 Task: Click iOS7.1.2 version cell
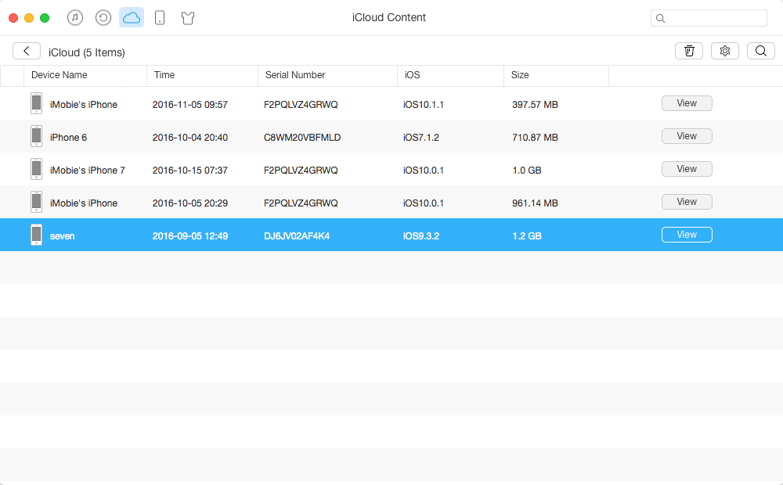[421, 138]
